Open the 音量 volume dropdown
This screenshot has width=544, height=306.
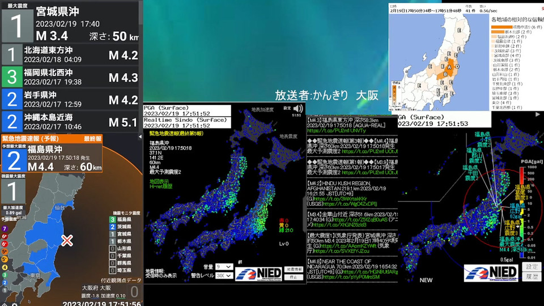point(224,266)
